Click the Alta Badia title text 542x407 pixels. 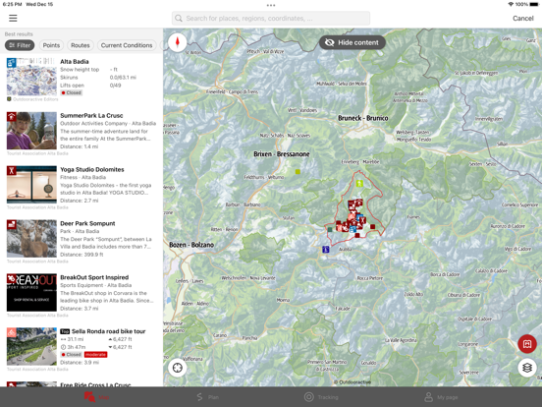point(75,62)
